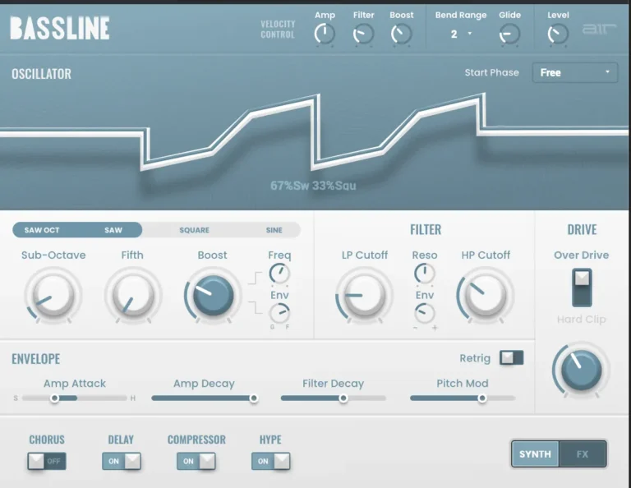Toggle the Retrig envelope switch
Image resolution: width=631 pixels, height=488 pixels.
[511, 357]
